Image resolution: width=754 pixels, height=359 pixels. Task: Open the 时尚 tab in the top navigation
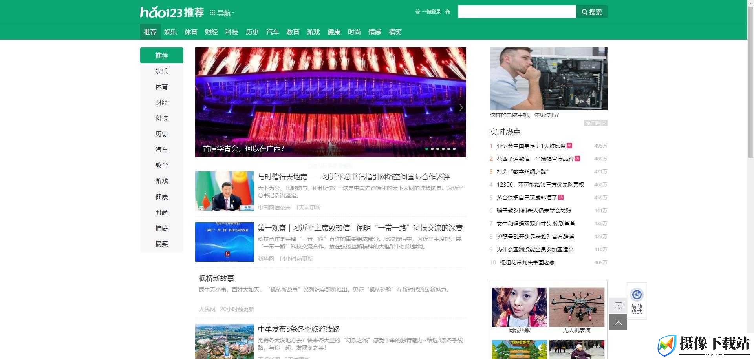354,32
